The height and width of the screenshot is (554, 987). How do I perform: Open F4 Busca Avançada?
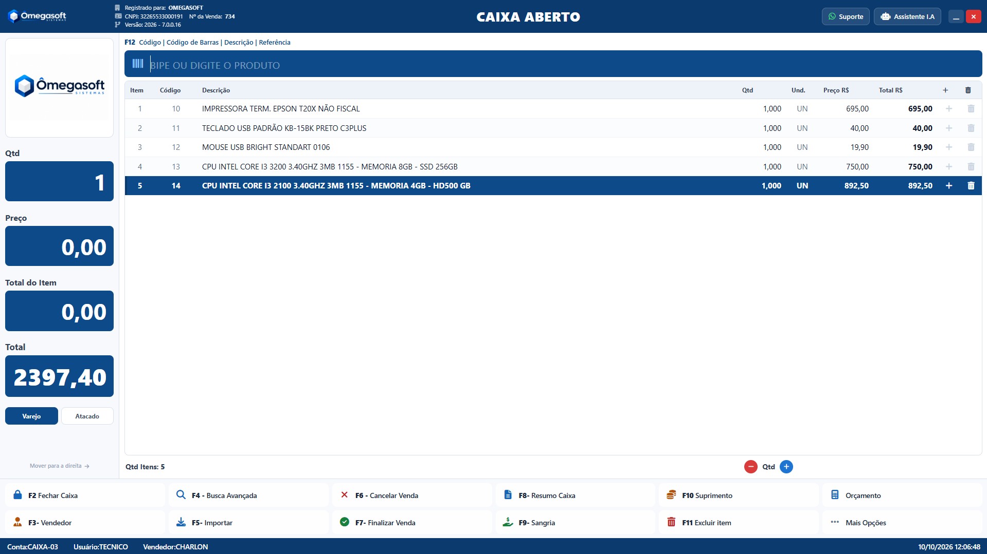248,495
